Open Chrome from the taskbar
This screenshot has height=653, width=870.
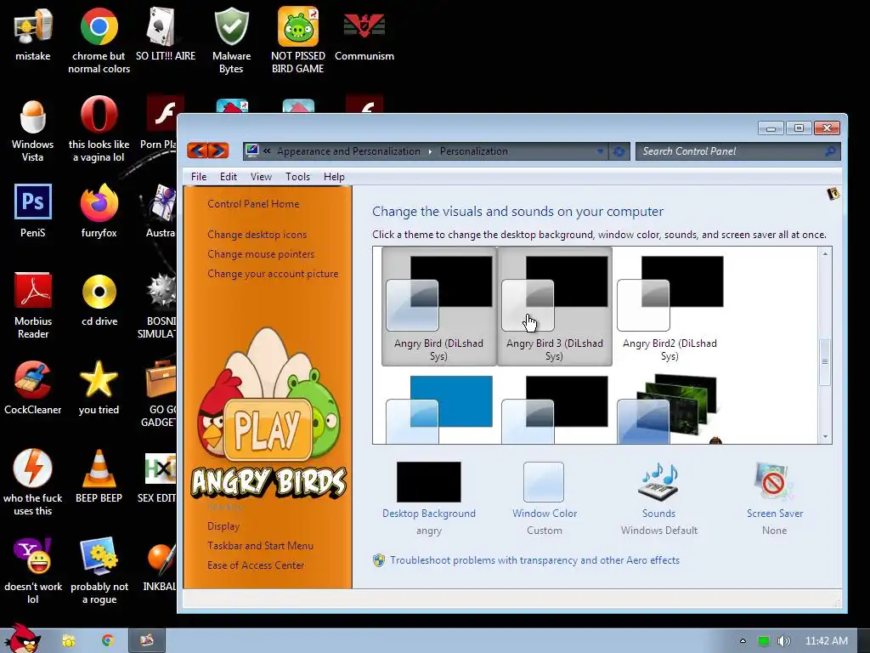tap(108, 640)
